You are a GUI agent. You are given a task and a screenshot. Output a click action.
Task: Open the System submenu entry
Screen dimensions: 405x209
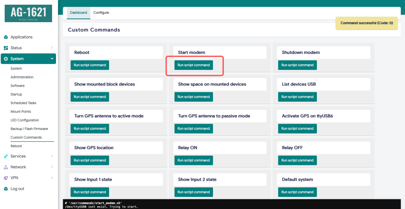point(16,68)
